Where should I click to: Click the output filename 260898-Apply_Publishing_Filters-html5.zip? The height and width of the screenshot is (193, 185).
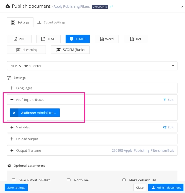point(143,150)
